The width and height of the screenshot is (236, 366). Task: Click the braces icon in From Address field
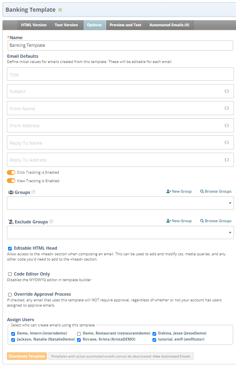(226, 126)
